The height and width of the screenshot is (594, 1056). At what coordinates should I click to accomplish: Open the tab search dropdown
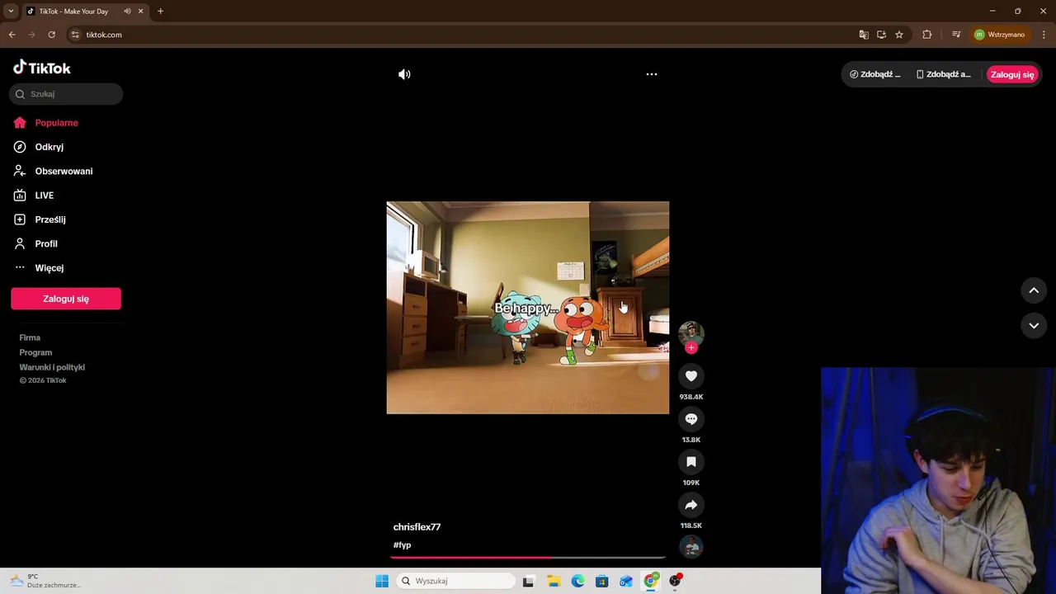pos(11,11)
